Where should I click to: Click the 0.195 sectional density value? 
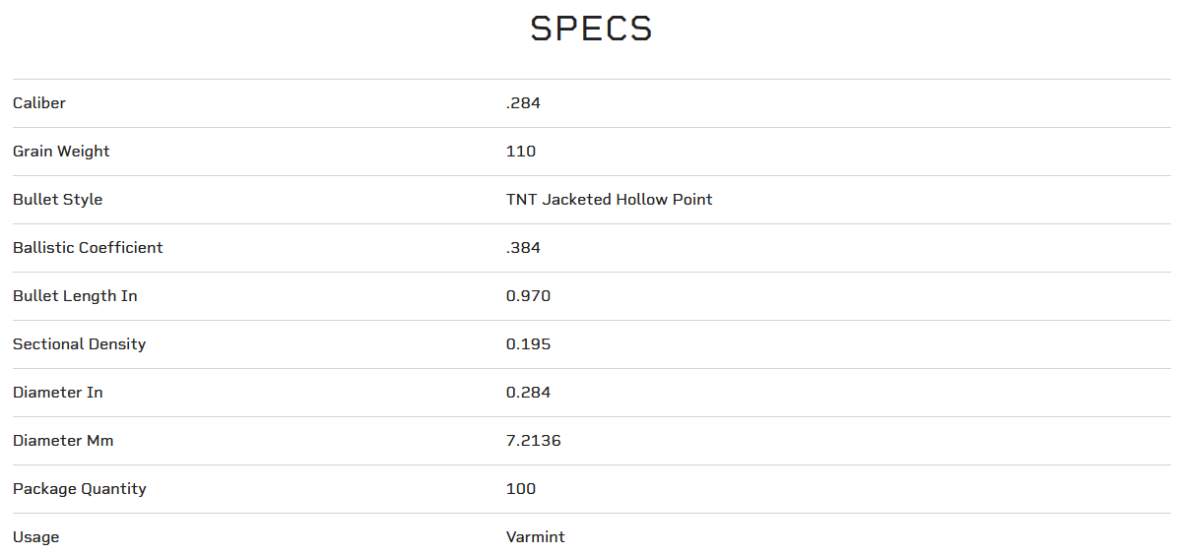528,344
